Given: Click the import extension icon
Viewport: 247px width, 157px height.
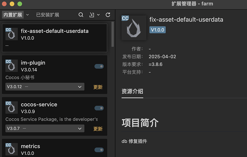Looking at the screenshot, I should 92,15.
